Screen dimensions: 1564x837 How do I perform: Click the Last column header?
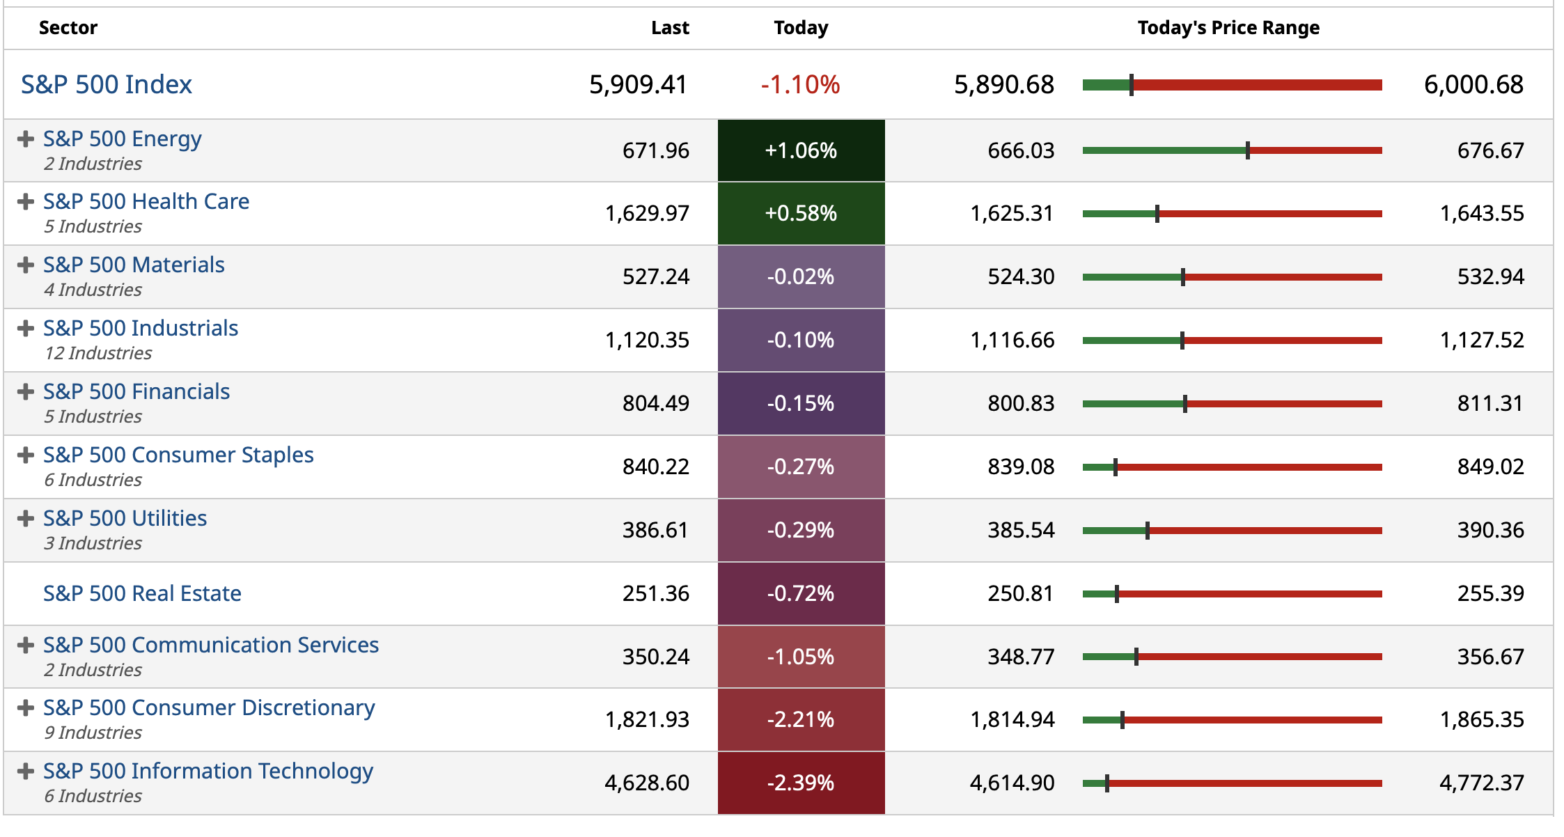tap(670, 28)
